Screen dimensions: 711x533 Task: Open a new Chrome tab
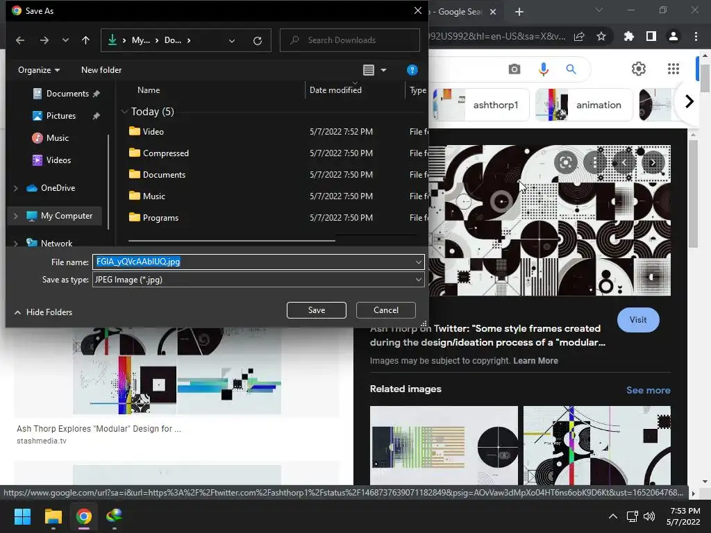click(519, 12)
